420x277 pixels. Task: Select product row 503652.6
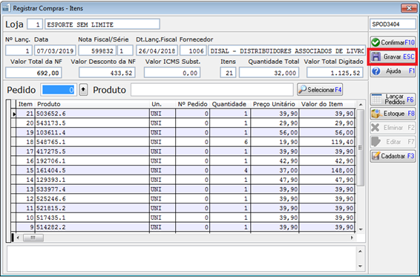tap(183, 114)
